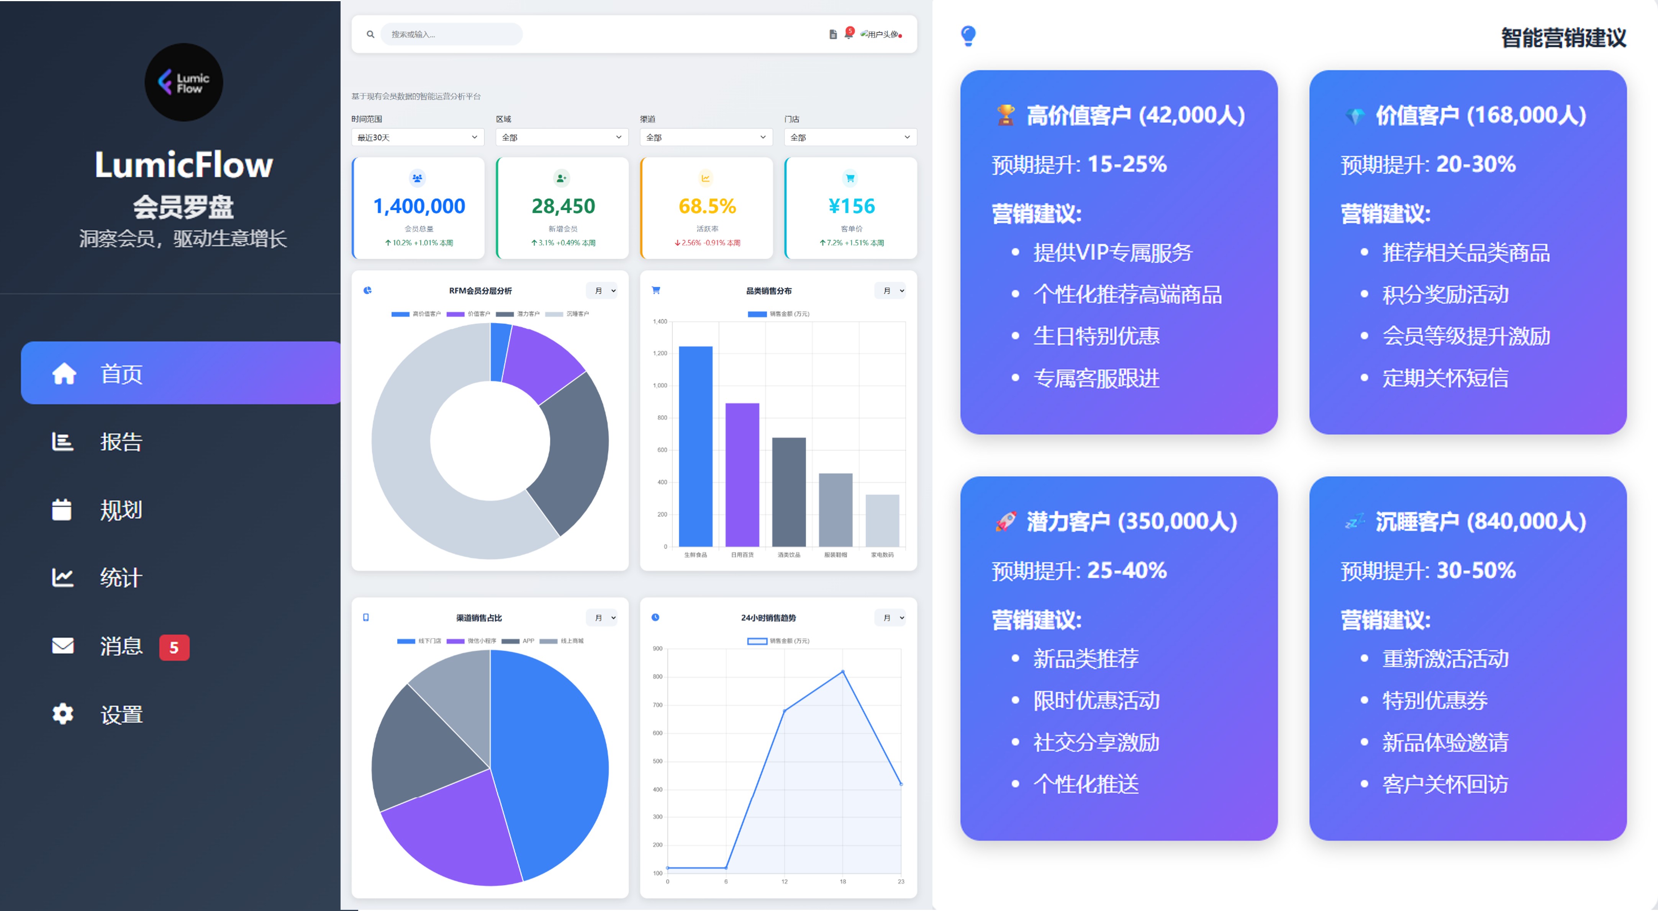Click the LumicFlow logo in sidebar

[183, 82]
